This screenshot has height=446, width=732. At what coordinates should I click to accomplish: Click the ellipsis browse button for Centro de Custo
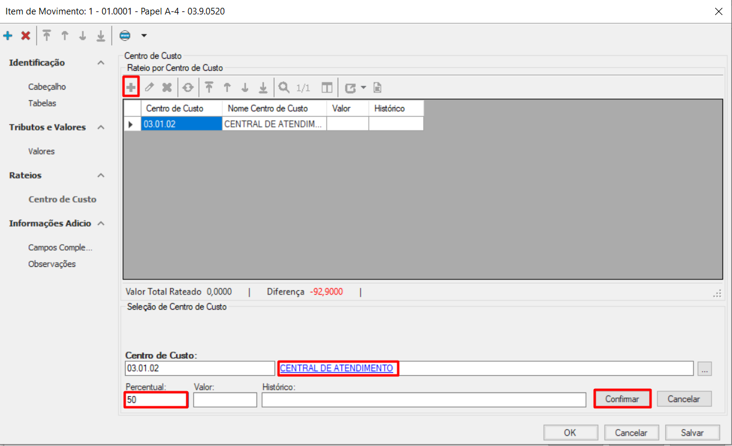(706, 369)
